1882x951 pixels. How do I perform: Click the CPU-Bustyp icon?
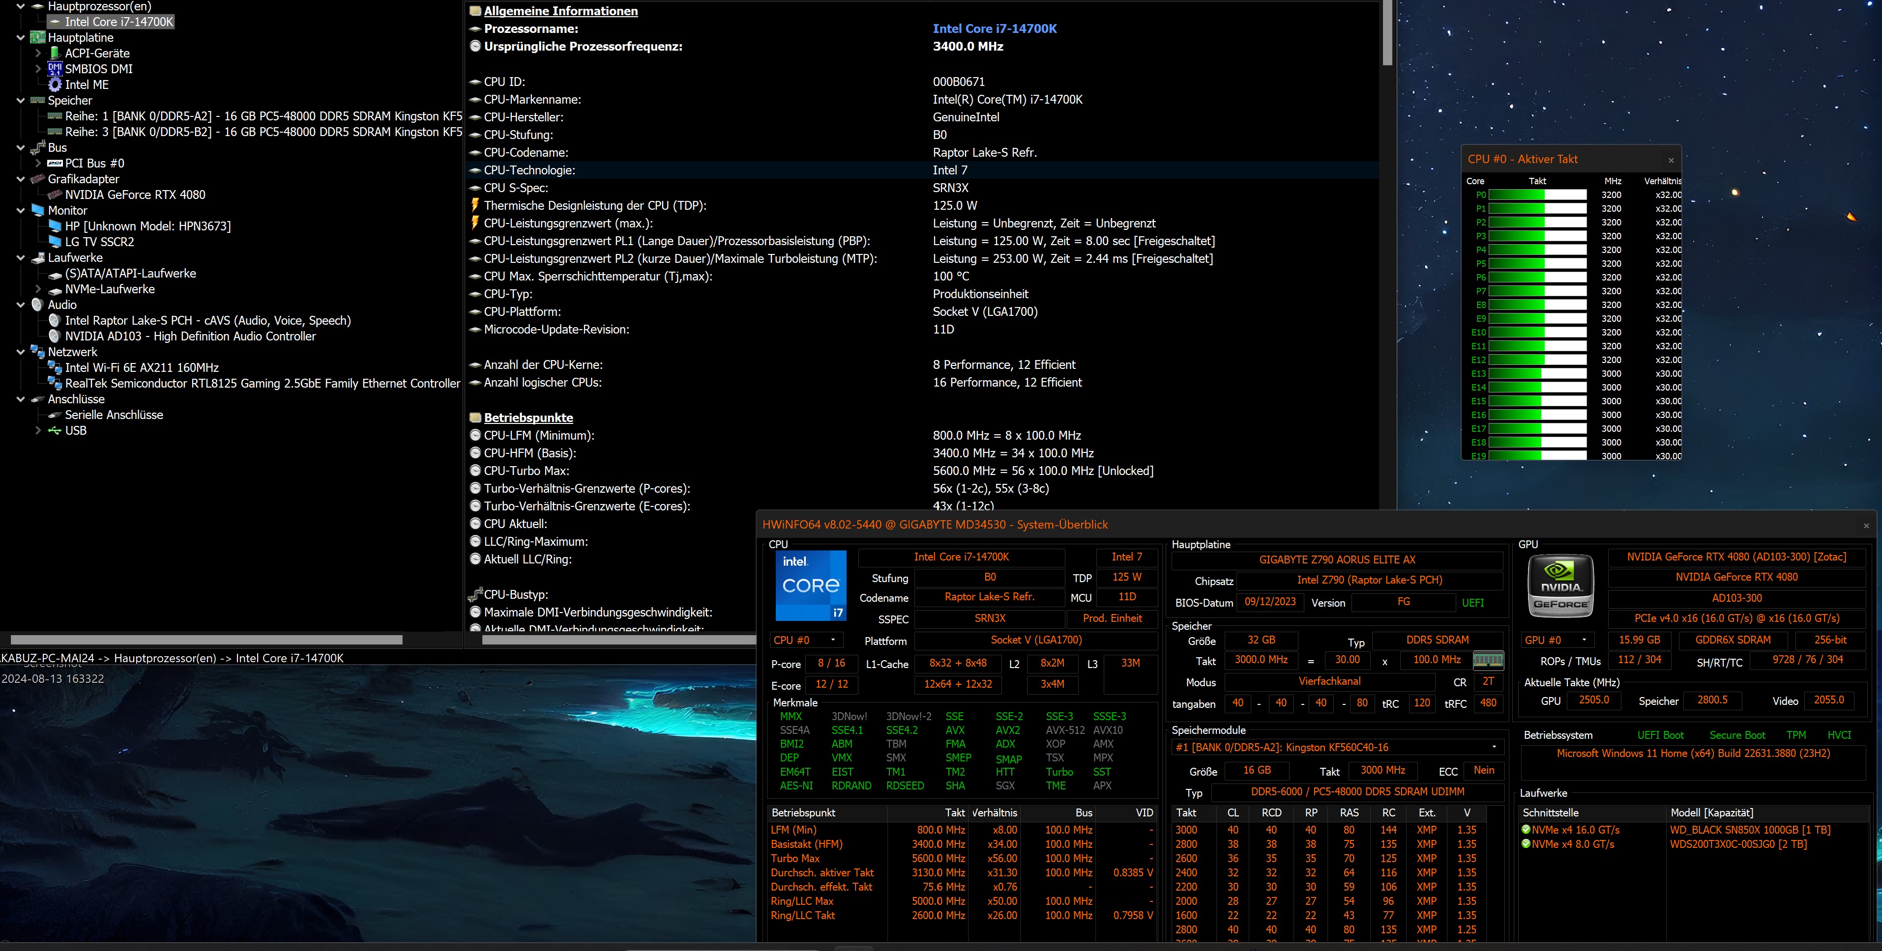(475, 594)
